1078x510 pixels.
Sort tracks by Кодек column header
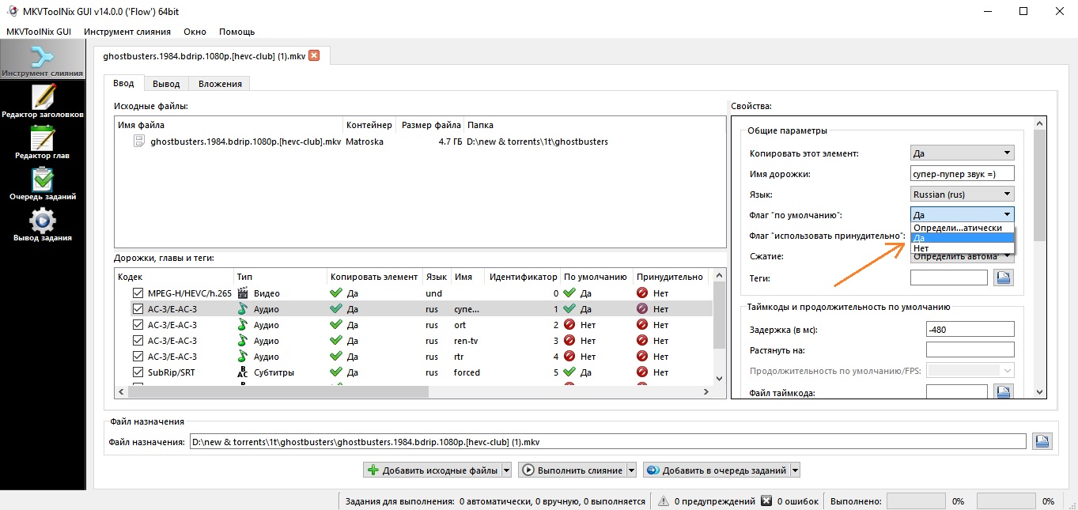[x=174, y=277]
